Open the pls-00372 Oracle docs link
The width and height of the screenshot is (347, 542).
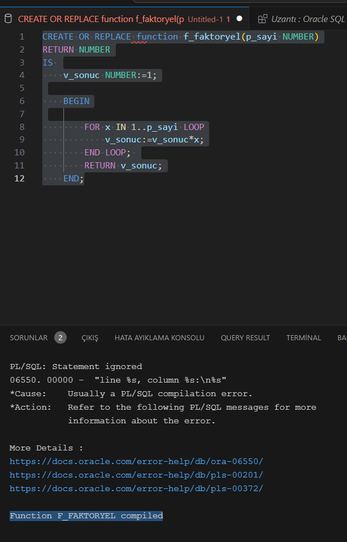pyautogui.click(x=136, y=488)
